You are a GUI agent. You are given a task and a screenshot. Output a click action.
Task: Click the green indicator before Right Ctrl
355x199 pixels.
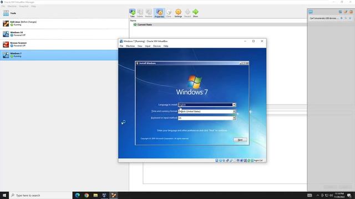point(252,160)
